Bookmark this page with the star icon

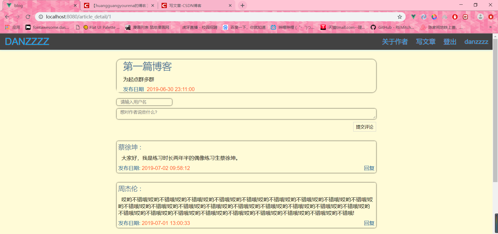click(x=400, y=17)
